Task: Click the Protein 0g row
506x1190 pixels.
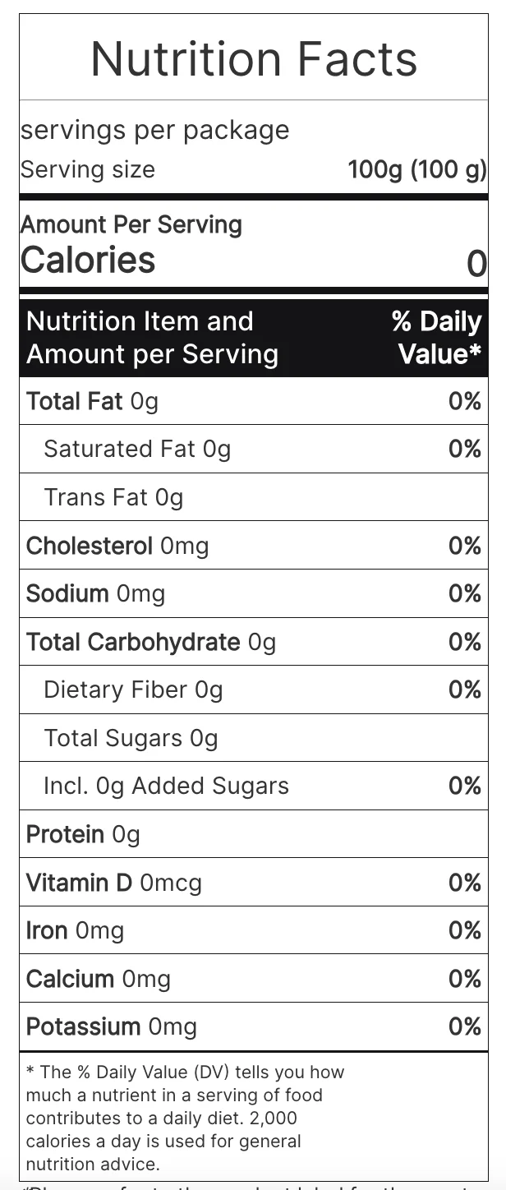Action: tap(254, 834)
